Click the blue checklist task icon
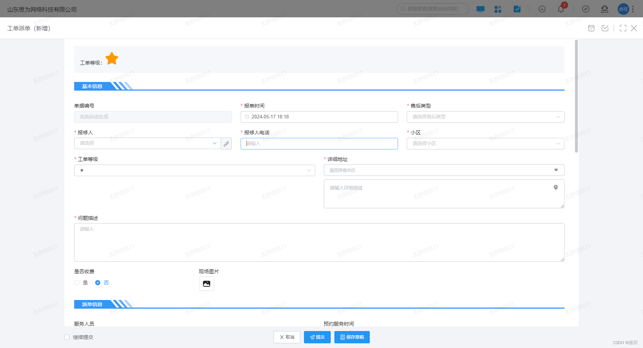 517,9
